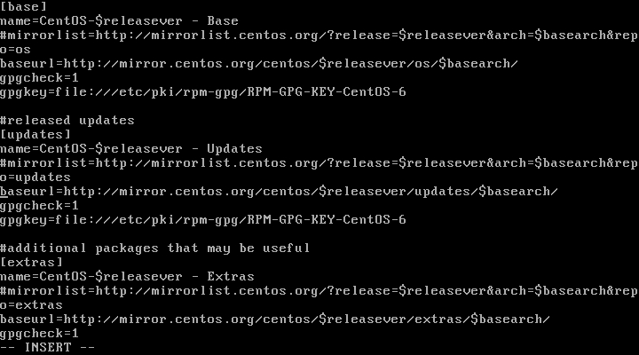Viewport: 639px width, 355px height.
Task: Click the wrapped "o=os" line
Action: (18, 49)
